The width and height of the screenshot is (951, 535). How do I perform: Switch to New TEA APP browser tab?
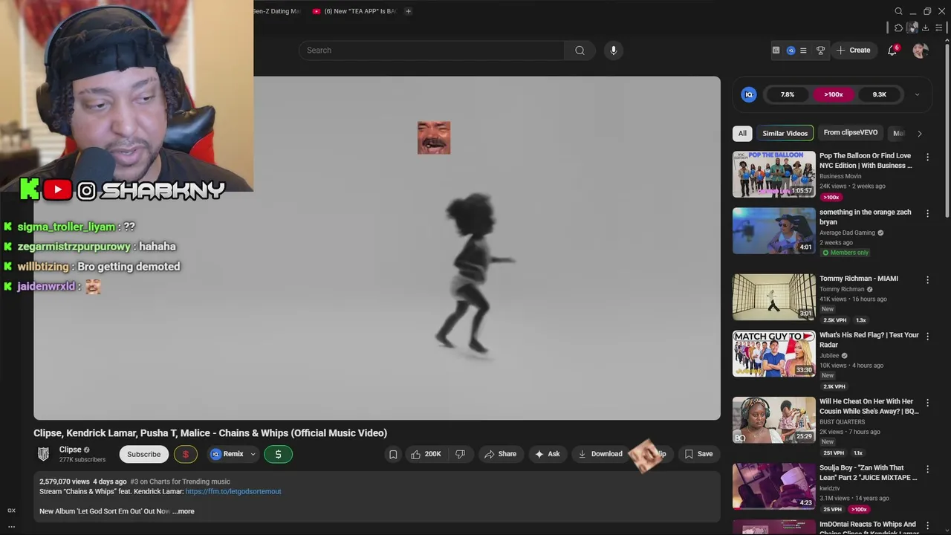pyautogui.click(x=355, y=11)
